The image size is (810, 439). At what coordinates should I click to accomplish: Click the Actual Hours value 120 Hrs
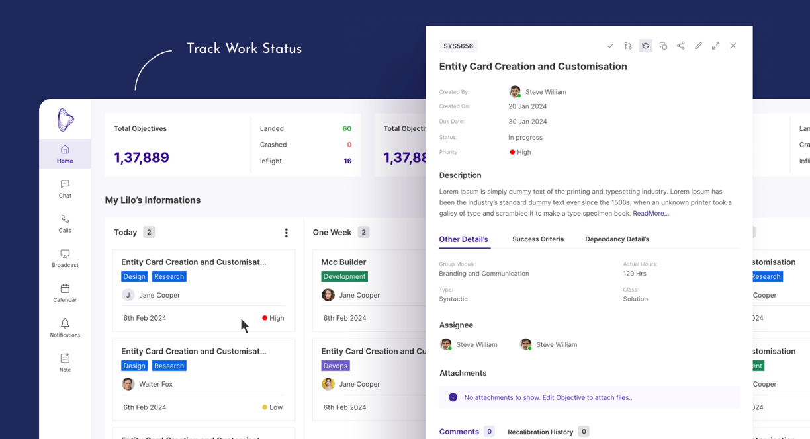click(635, 274)
